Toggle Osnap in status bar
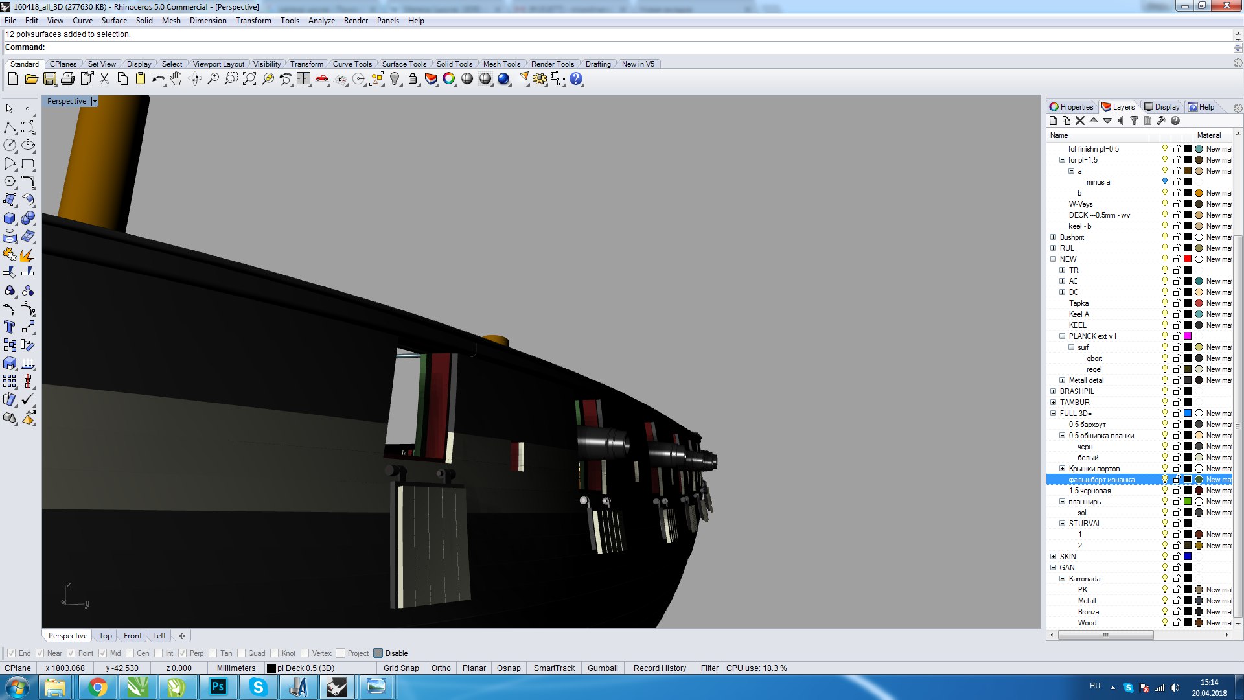 (x=509, y=668)
